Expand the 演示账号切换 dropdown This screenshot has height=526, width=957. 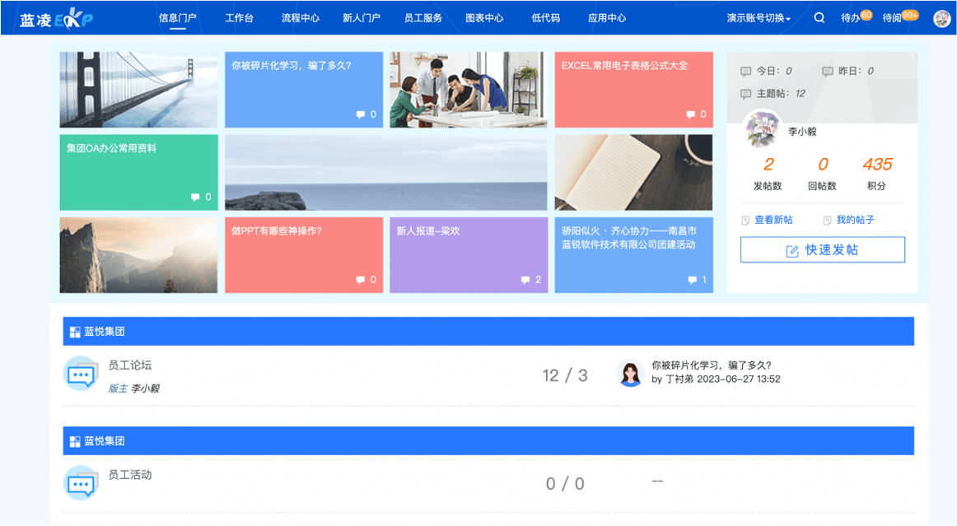759,18
